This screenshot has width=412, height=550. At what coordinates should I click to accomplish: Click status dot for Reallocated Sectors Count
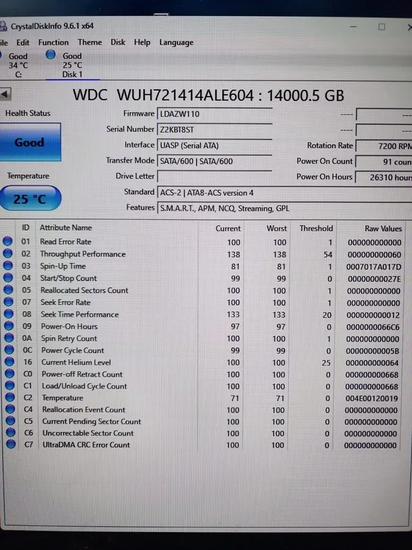8,290
